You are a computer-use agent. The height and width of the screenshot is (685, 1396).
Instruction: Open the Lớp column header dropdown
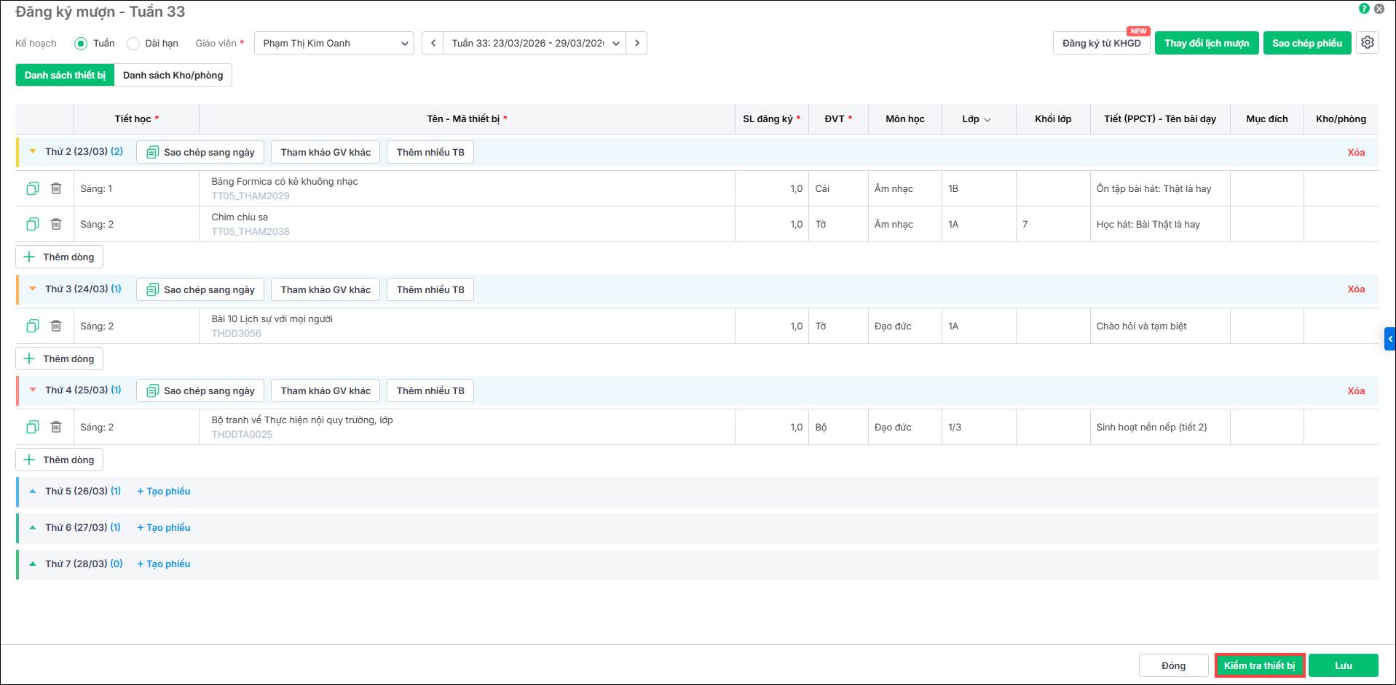coord(987,119)
